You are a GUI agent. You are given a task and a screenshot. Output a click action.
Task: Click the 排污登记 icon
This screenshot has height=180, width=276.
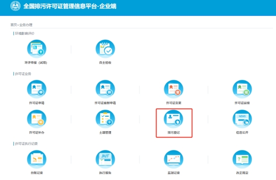(x=173, y=119)
